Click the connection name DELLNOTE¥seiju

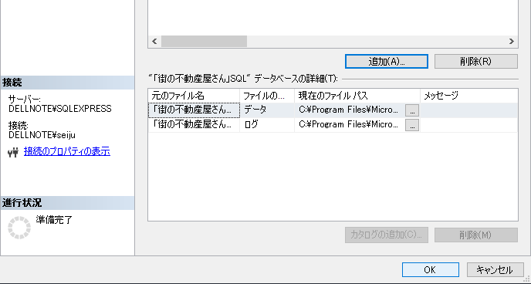(42, 135)
